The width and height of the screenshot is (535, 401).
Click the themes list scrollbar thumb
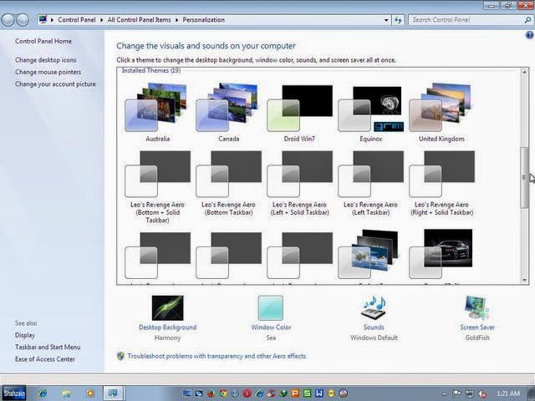(524, 177)
